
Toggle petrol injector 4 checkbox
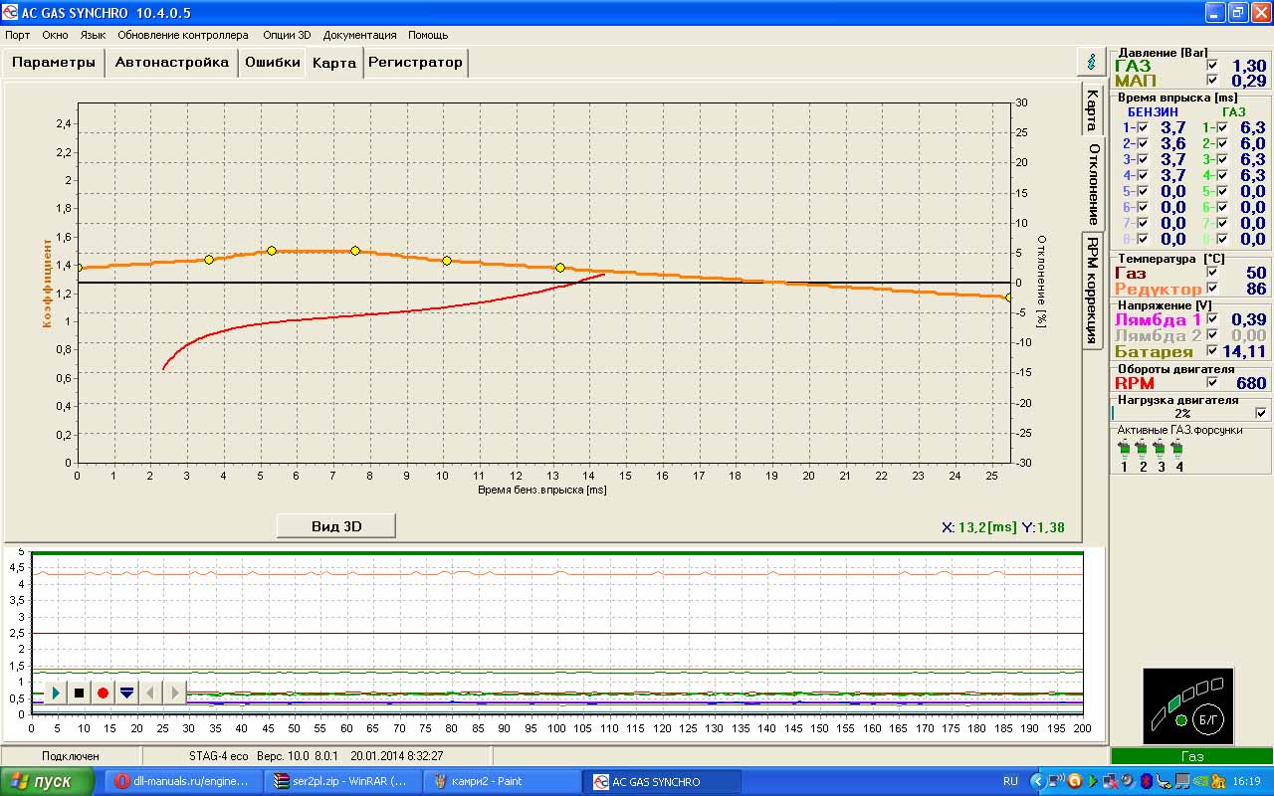coord(1142,175)
